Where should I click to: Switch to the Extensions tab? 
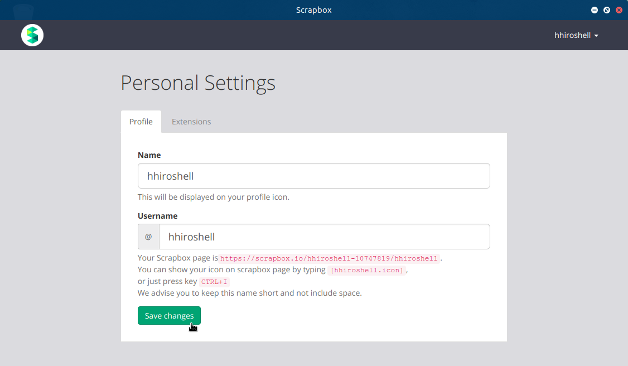point(191,122)
